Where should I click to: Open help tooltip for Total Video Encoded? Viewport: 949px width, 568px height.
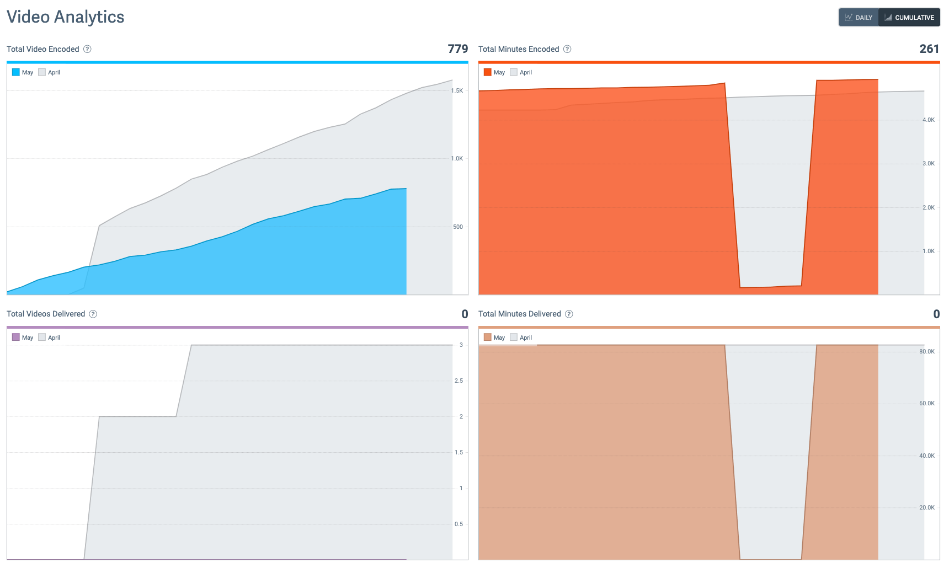(87, 49)
